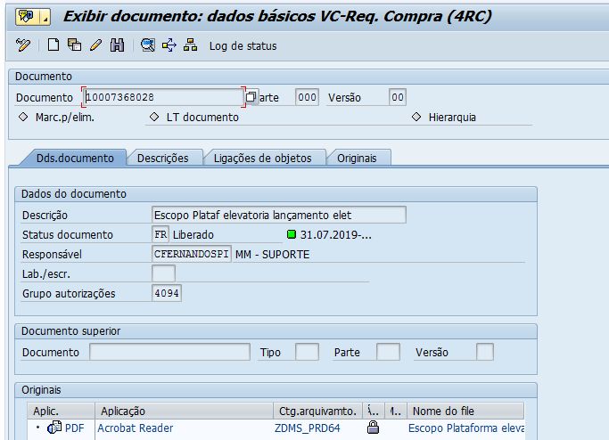609x440 pixels.
Task: Click the Marc.p/elim. diamond indicator
Action: coord(23,117)
